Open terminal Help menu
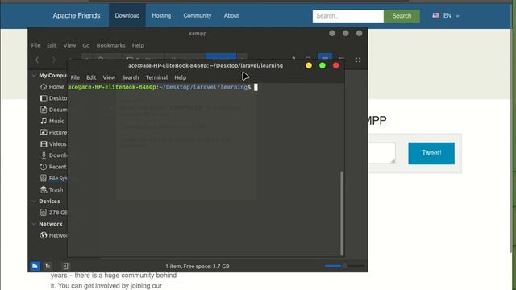 181,77
